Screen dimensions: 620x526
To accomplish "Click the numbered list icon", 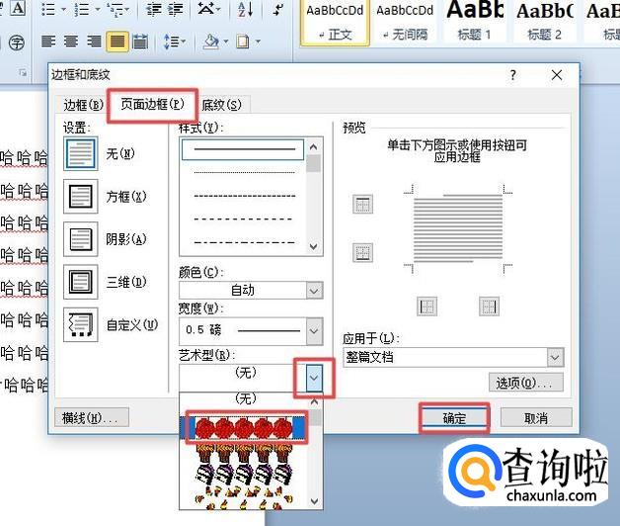I will pyautogui.click(x=82, y=9).
